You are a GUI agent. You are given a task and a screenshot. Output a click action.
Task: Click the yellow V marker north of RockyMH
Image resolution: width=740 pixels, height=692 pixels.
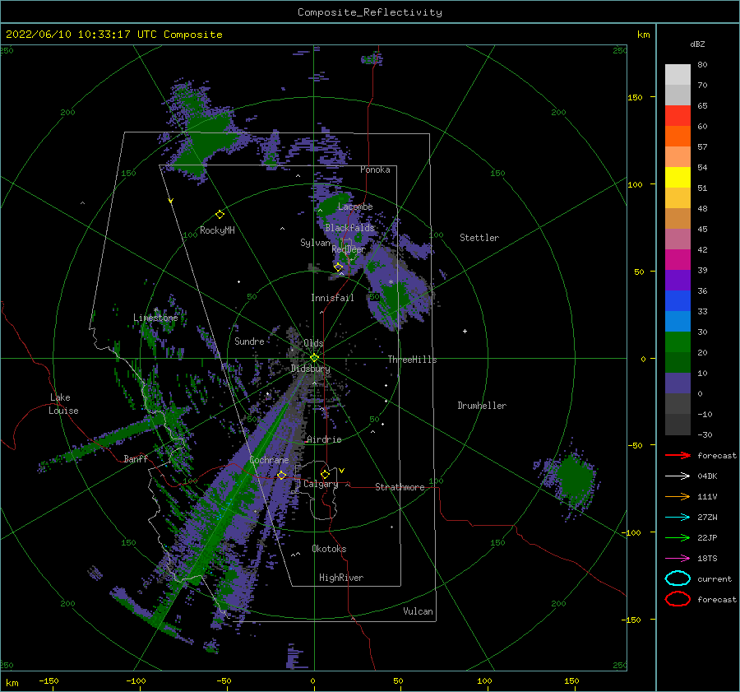170,201
